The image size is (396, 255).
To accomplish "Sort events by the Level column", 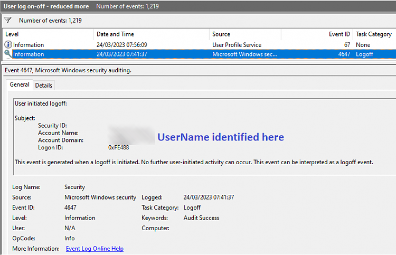I will coord(12,34).
